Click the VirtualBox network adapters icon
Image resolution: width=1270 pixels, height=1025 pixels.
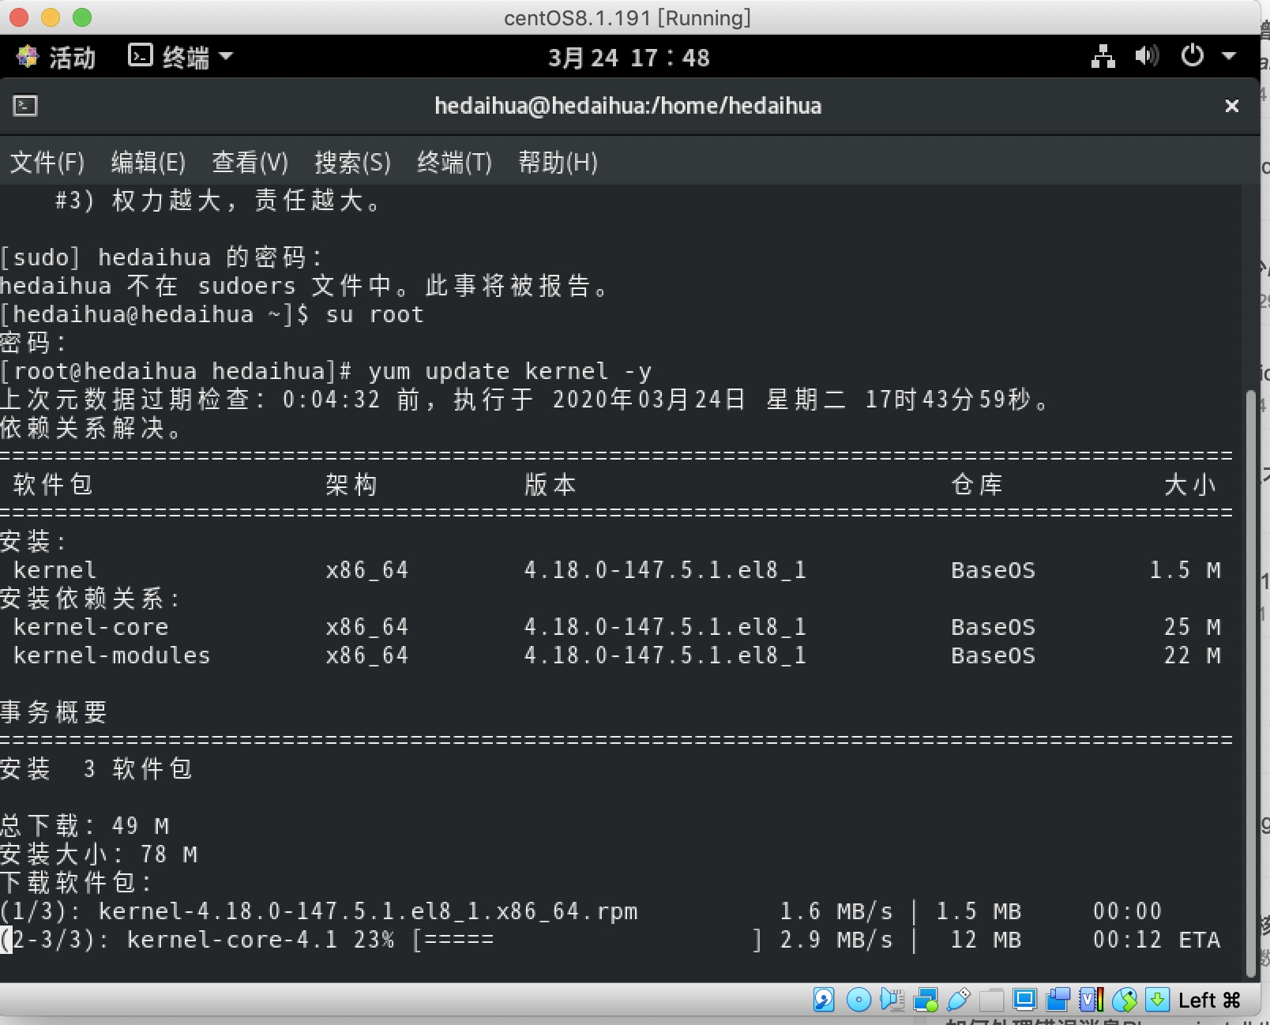[926, 1000]
